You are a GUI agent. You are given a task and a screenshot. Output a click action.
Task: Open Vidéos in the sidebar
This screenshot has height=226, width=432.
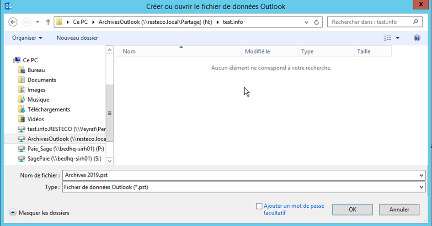click(36, 119)
